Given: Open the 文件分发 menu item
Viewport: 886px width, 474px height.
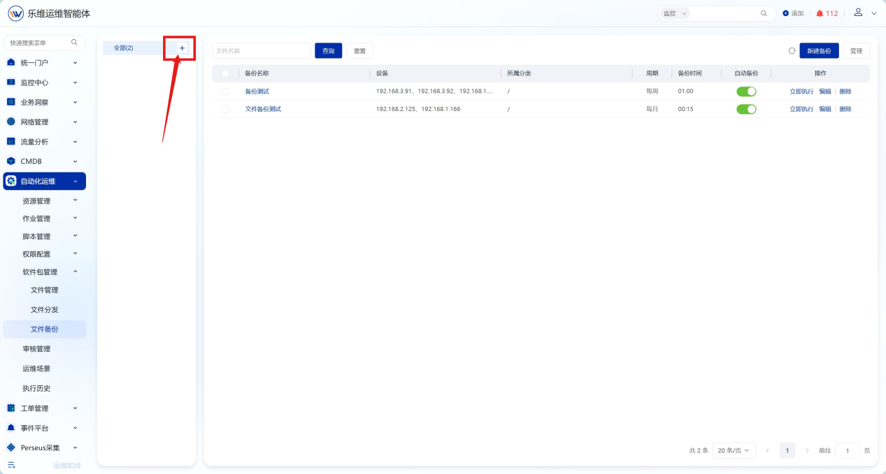Looking at the screenshot, I should pos(45,309).
